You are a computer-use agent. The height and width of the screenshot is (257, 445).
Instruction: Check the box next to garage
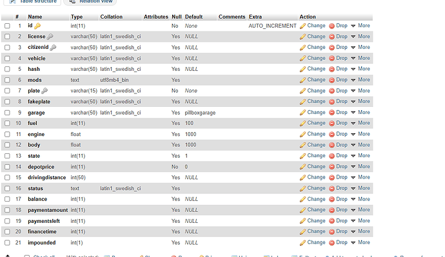click(x=7, y=113)
